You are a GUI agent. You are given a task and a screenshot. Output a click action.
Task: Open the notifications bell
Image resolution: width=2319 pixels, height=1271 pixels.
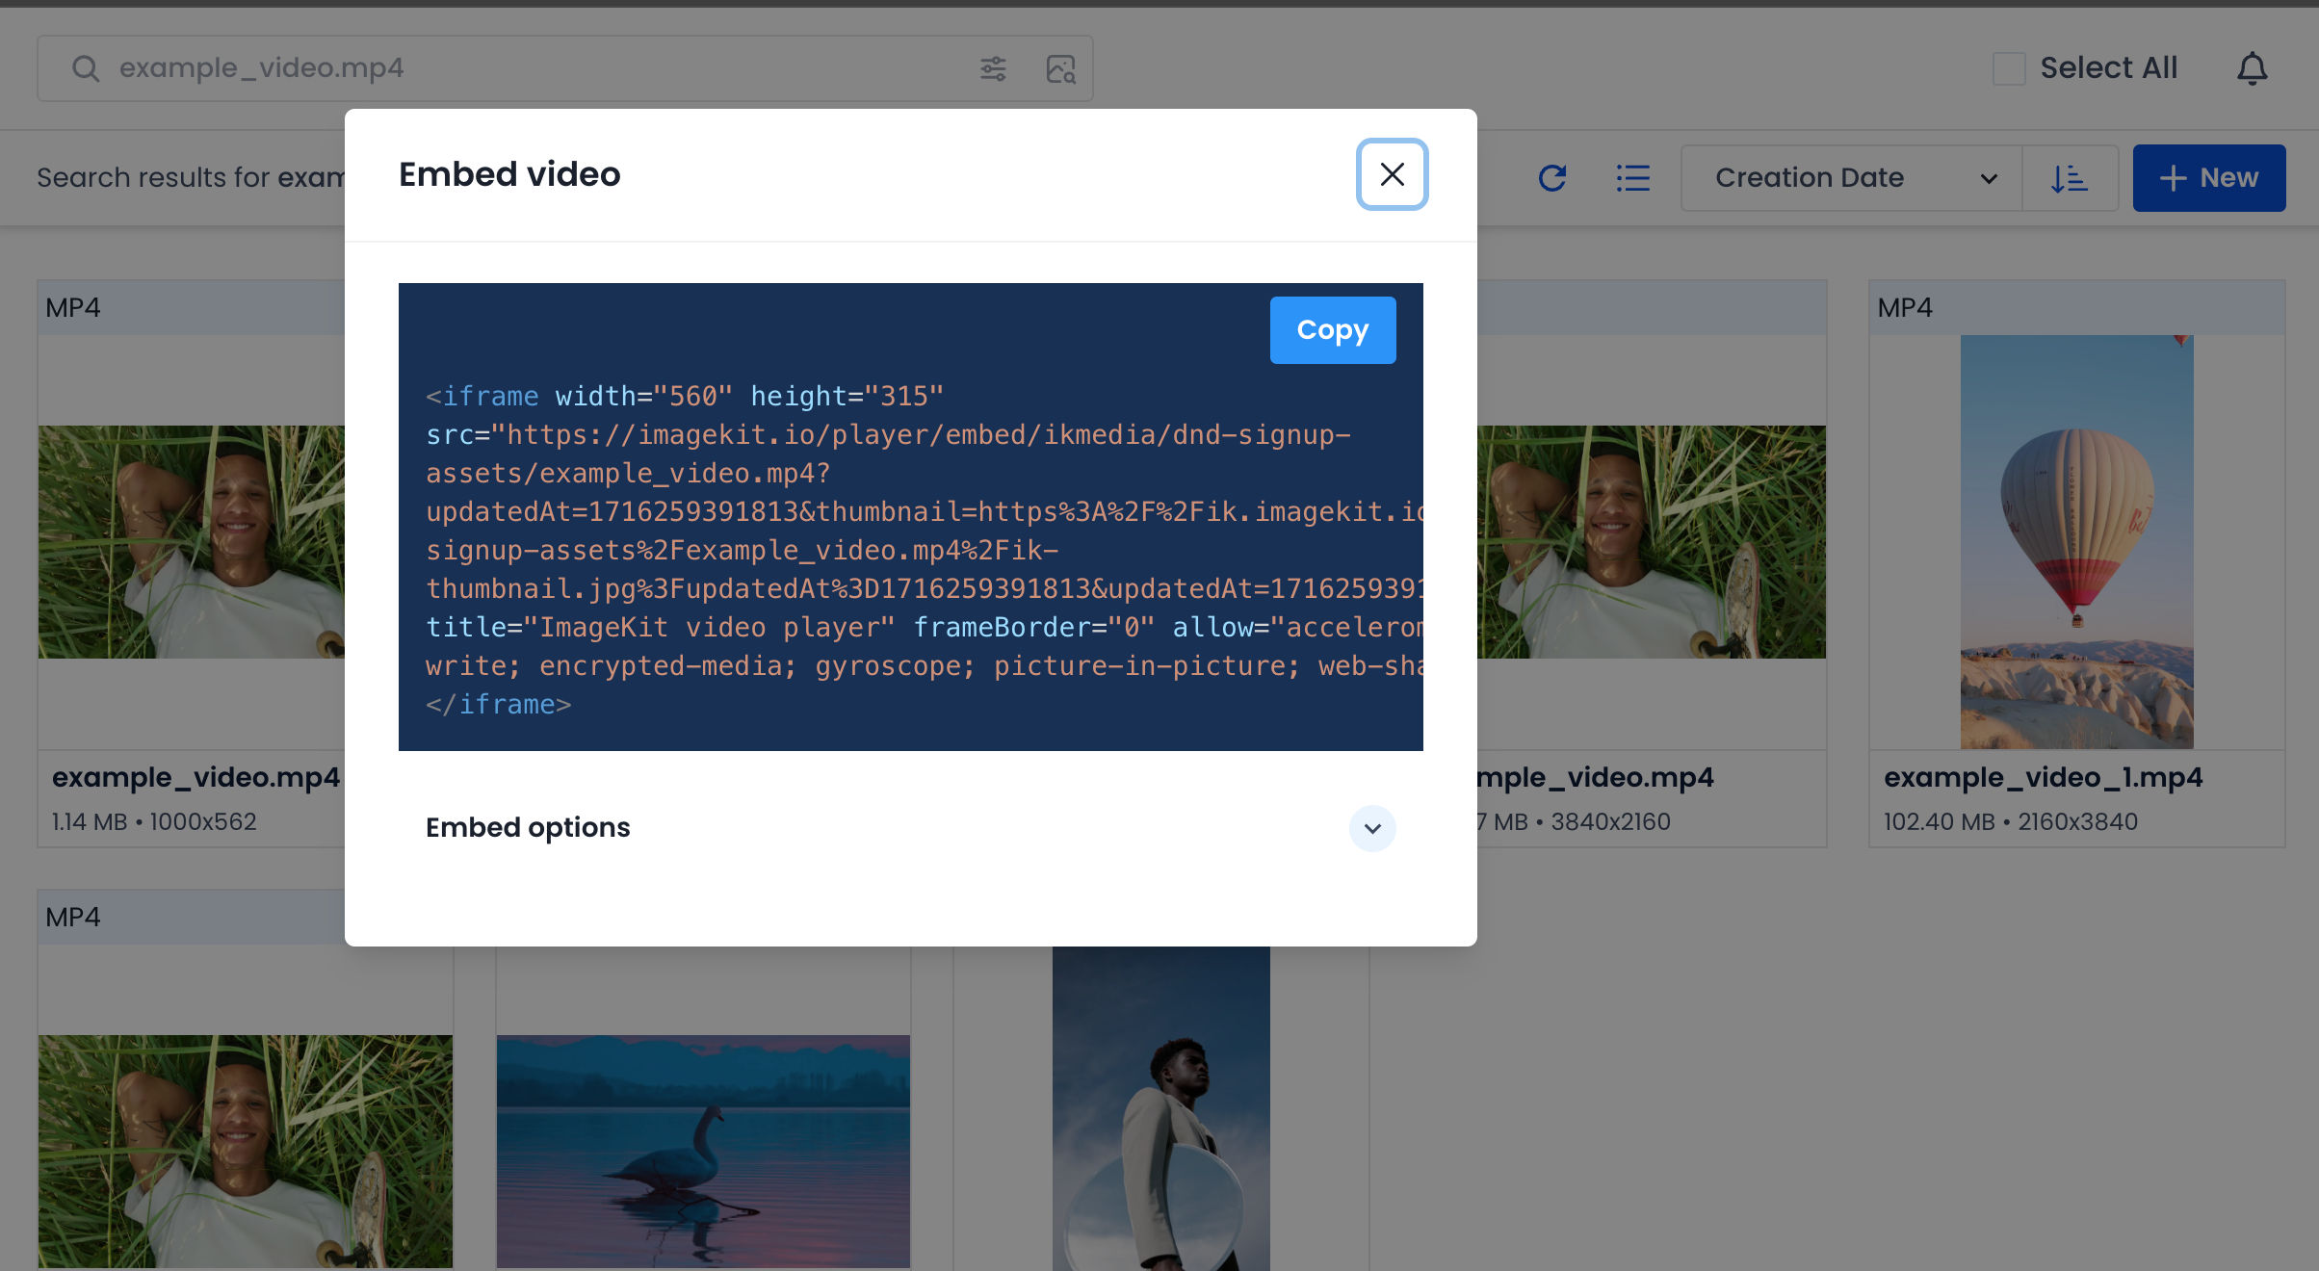tap(2252, 68)
